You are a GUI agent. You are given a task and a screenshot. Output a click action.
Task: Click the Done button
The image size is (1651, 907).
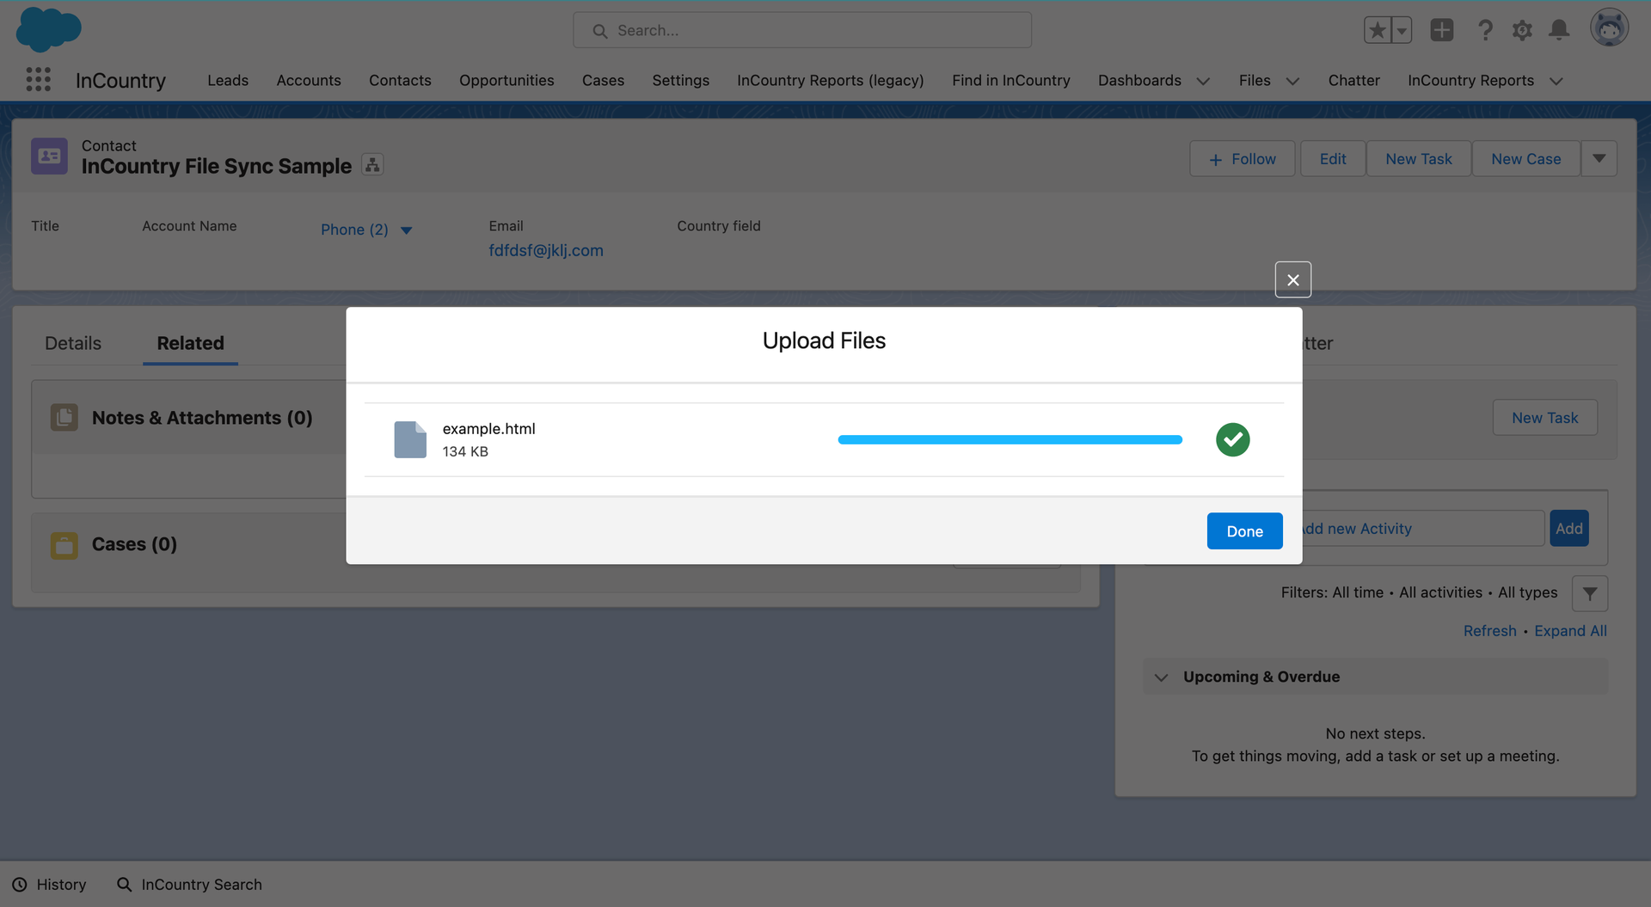tap(1244, 531)
